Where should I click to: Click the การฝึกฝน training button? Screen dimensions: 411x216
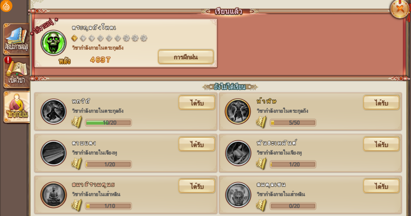[186, 57]
